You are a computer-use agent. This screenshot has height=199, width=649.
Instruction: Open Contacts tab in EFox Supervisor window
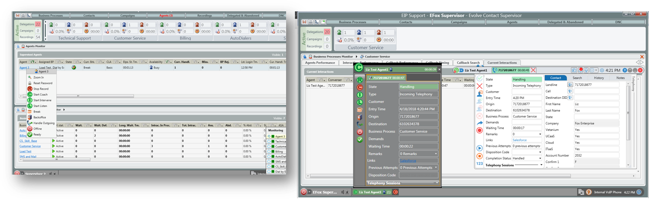(x=406, y=22)
